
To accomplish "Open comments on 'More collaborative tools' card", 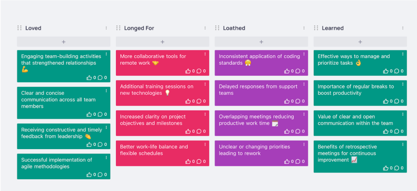I will click(x=199, y=71).
